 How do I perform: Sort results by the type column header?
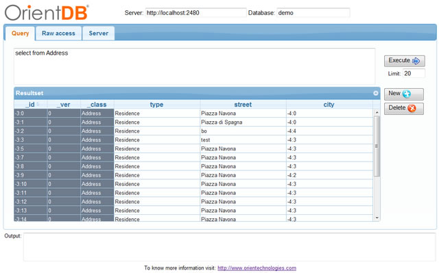[x=156, y=105]
